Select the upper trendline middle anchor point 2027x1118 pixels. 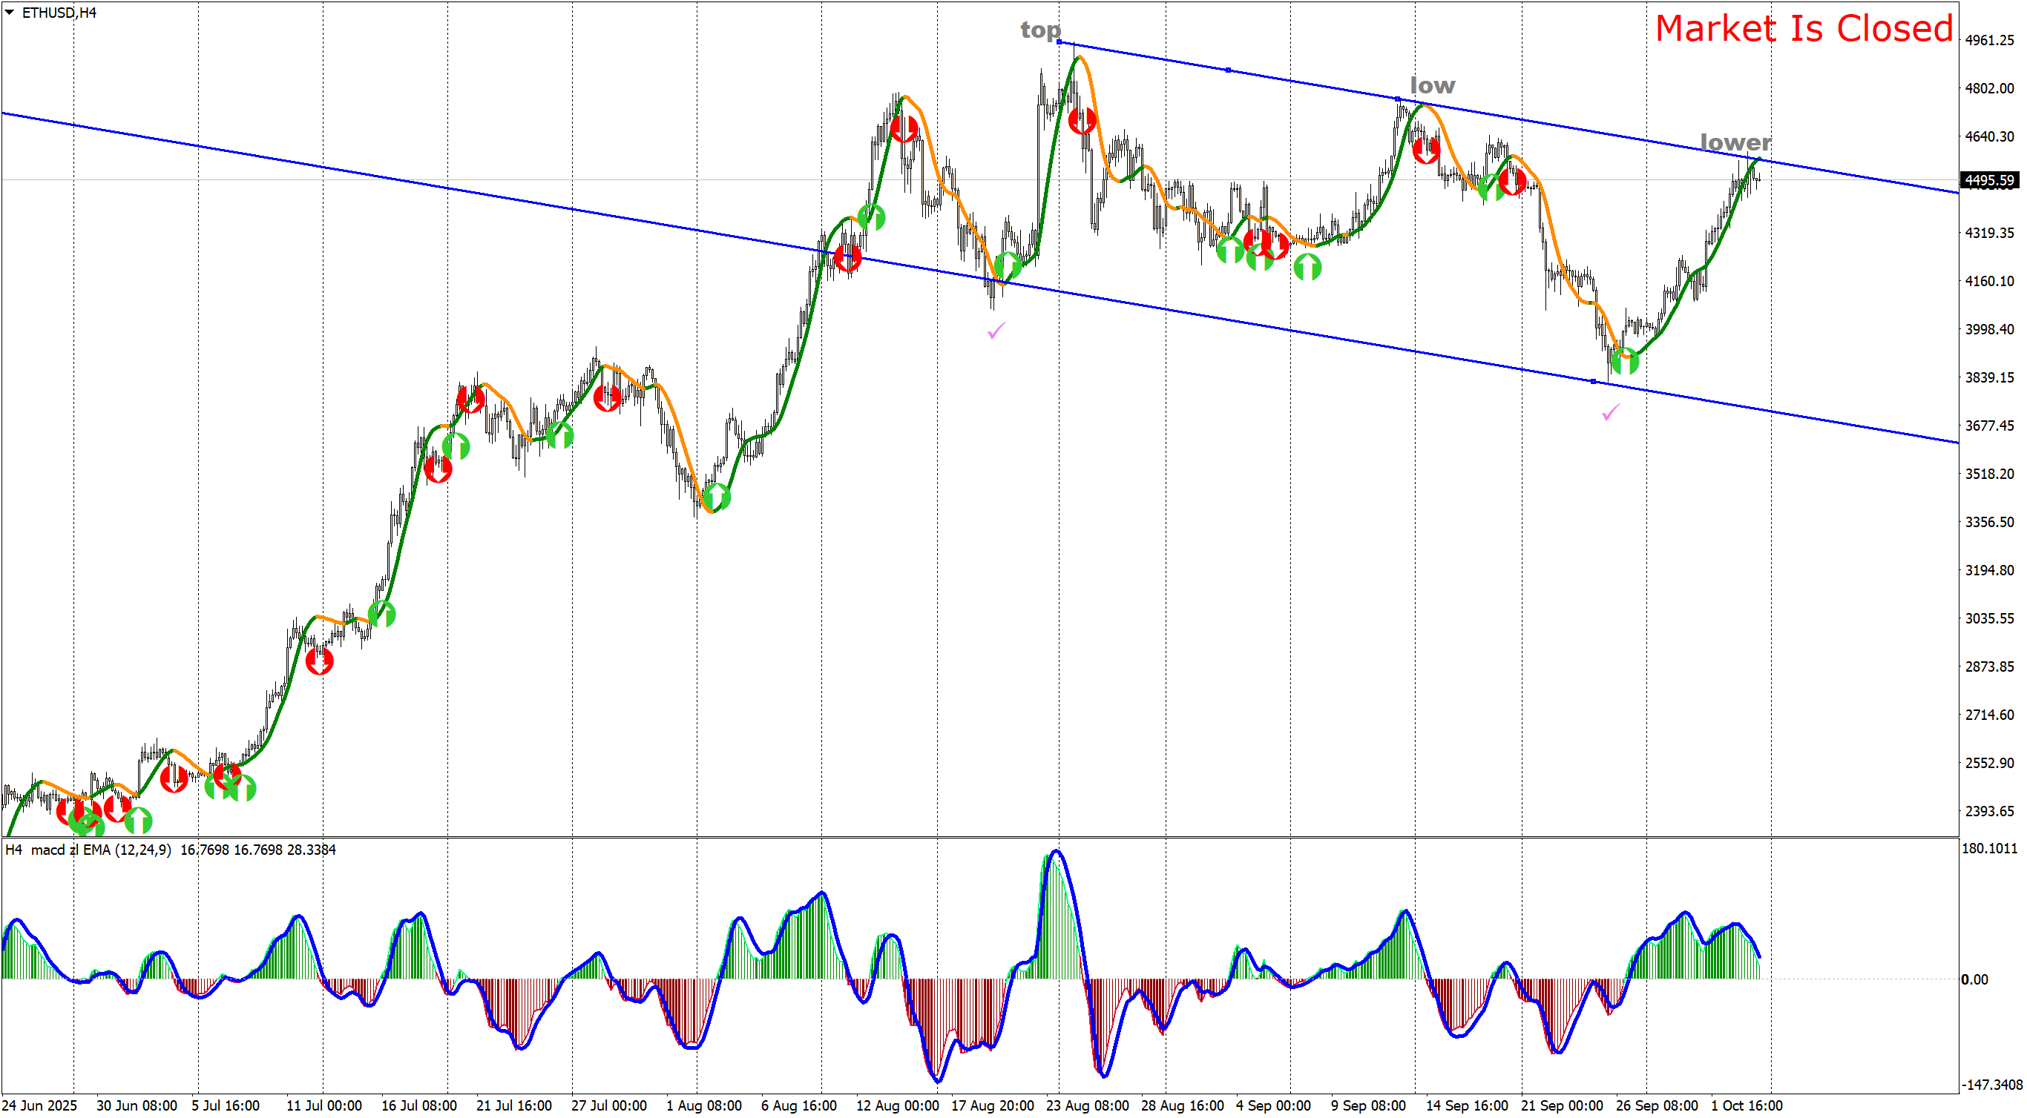tap(1229, 70)
